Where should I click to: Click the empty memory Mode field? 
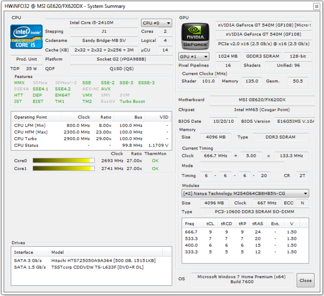242,166
